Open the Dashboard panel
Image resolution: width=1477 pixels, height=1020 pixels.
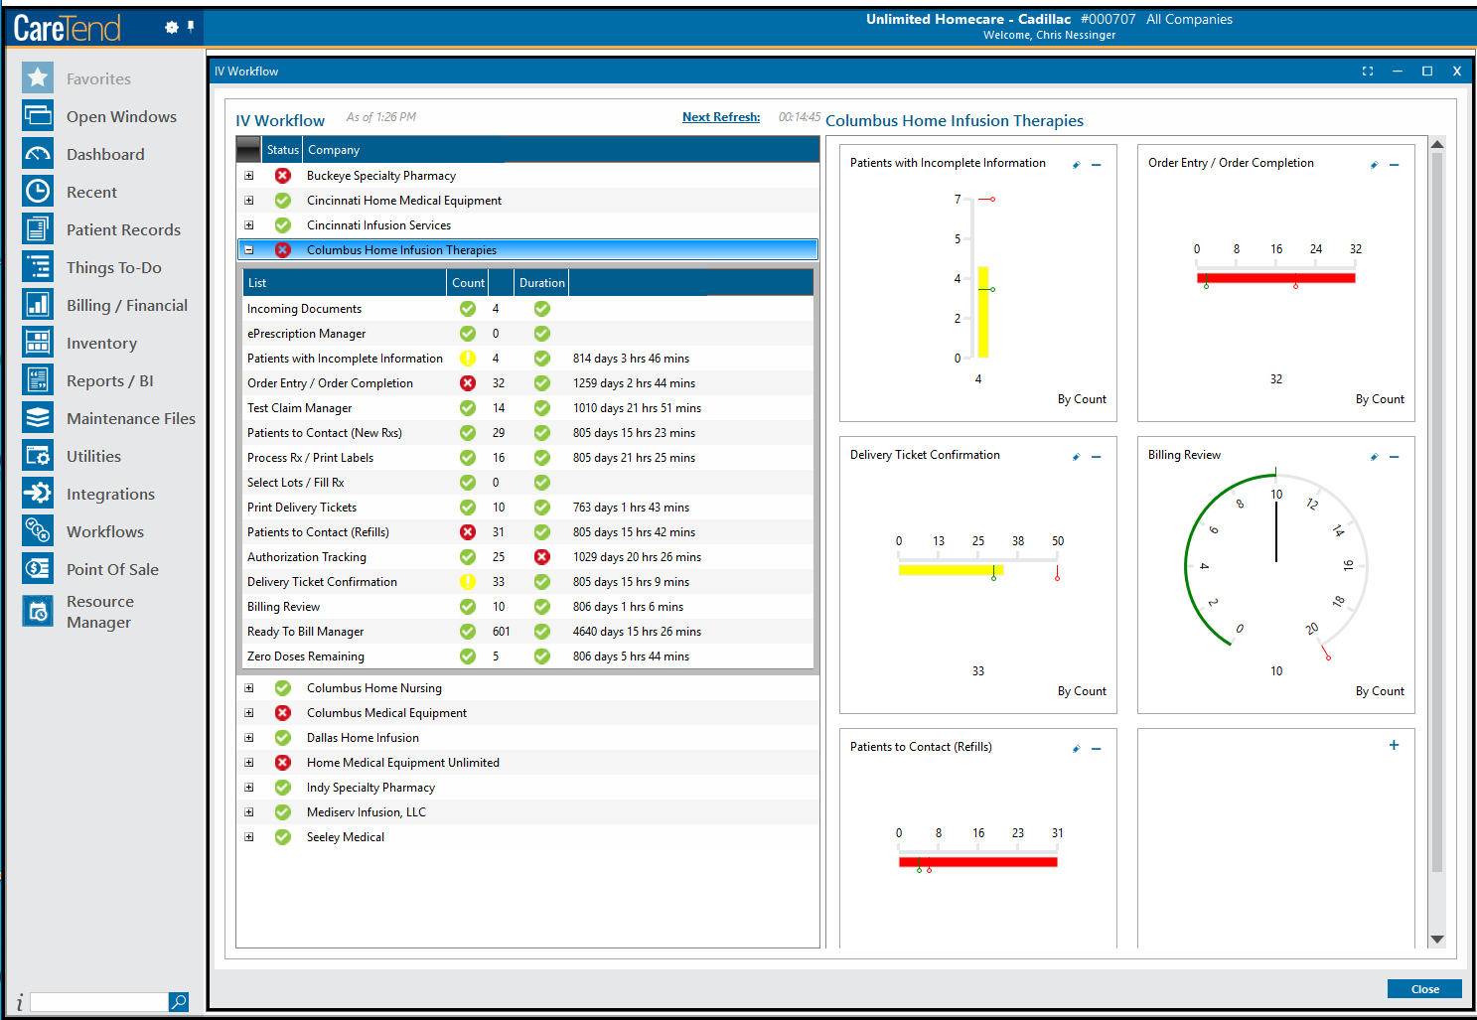105,154
